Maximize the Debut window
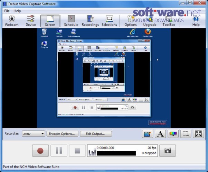 190,3
